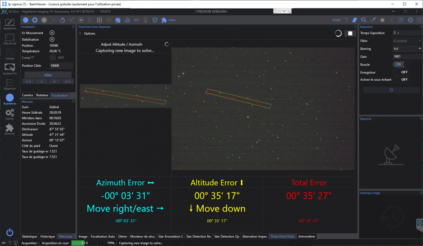
Task: Switch to the Rotateur tab
Action: tap(42, 95)
